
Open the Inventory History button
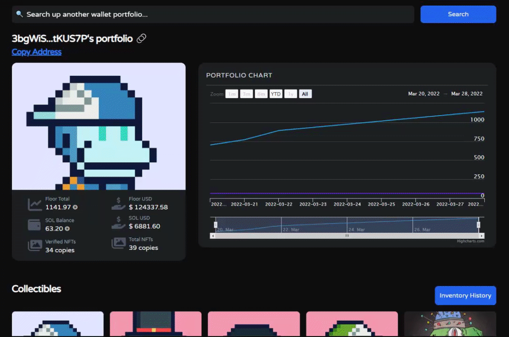(x=465, y=295)
